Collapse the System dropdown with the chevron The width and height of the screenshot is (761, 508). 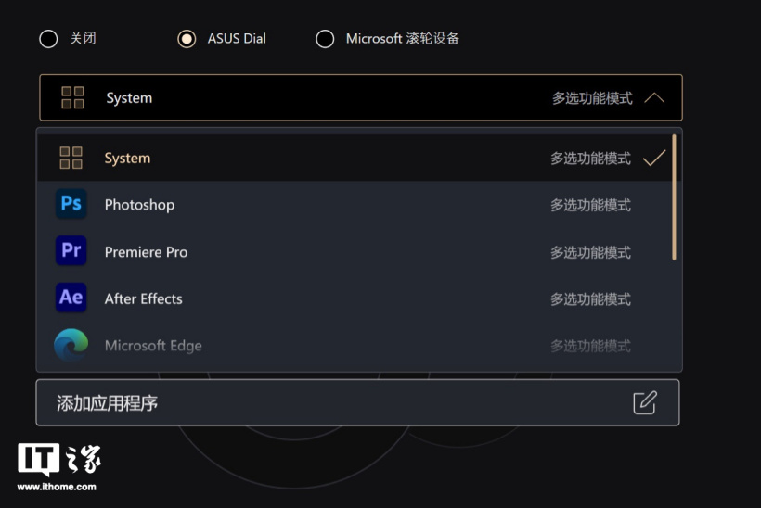pyautogui.click(x=654, y=97)
